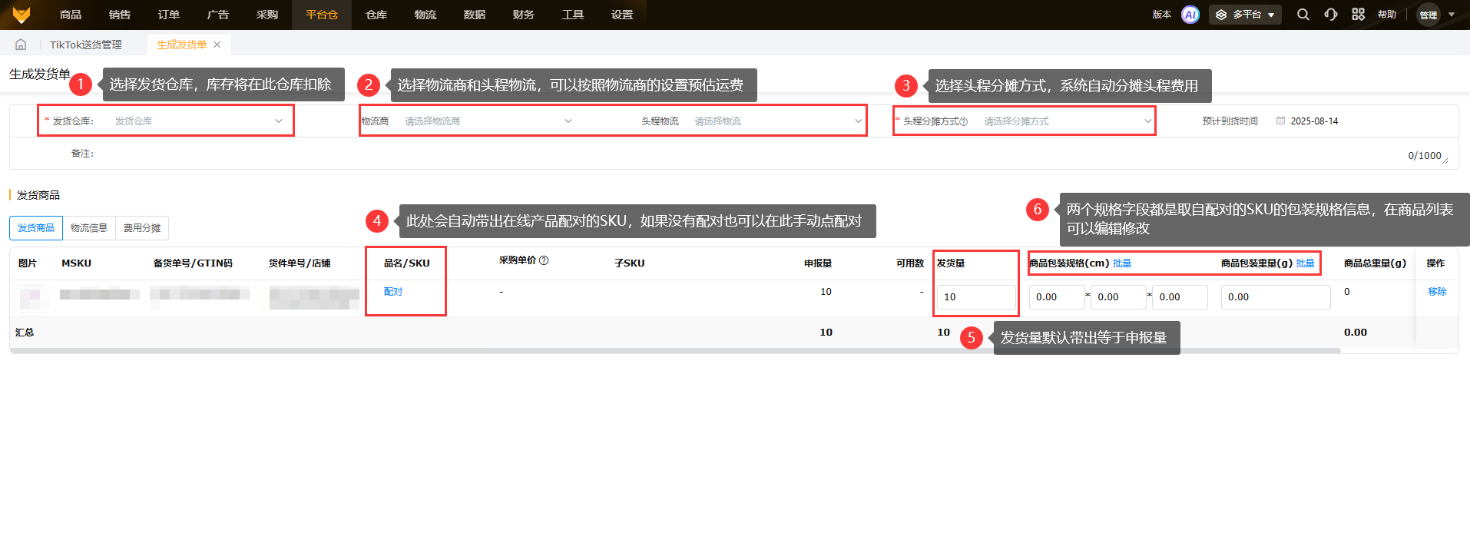The width and height of the screenshot is (1470, 543).
Task: Click the 品名/SKU column header
Action: click(406, 263)
